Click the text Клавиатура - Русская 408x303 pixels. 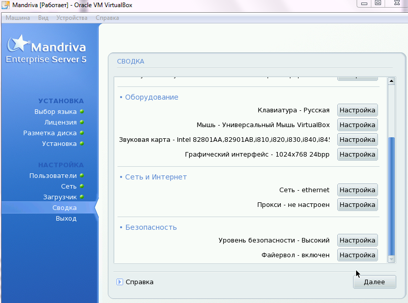294,110
